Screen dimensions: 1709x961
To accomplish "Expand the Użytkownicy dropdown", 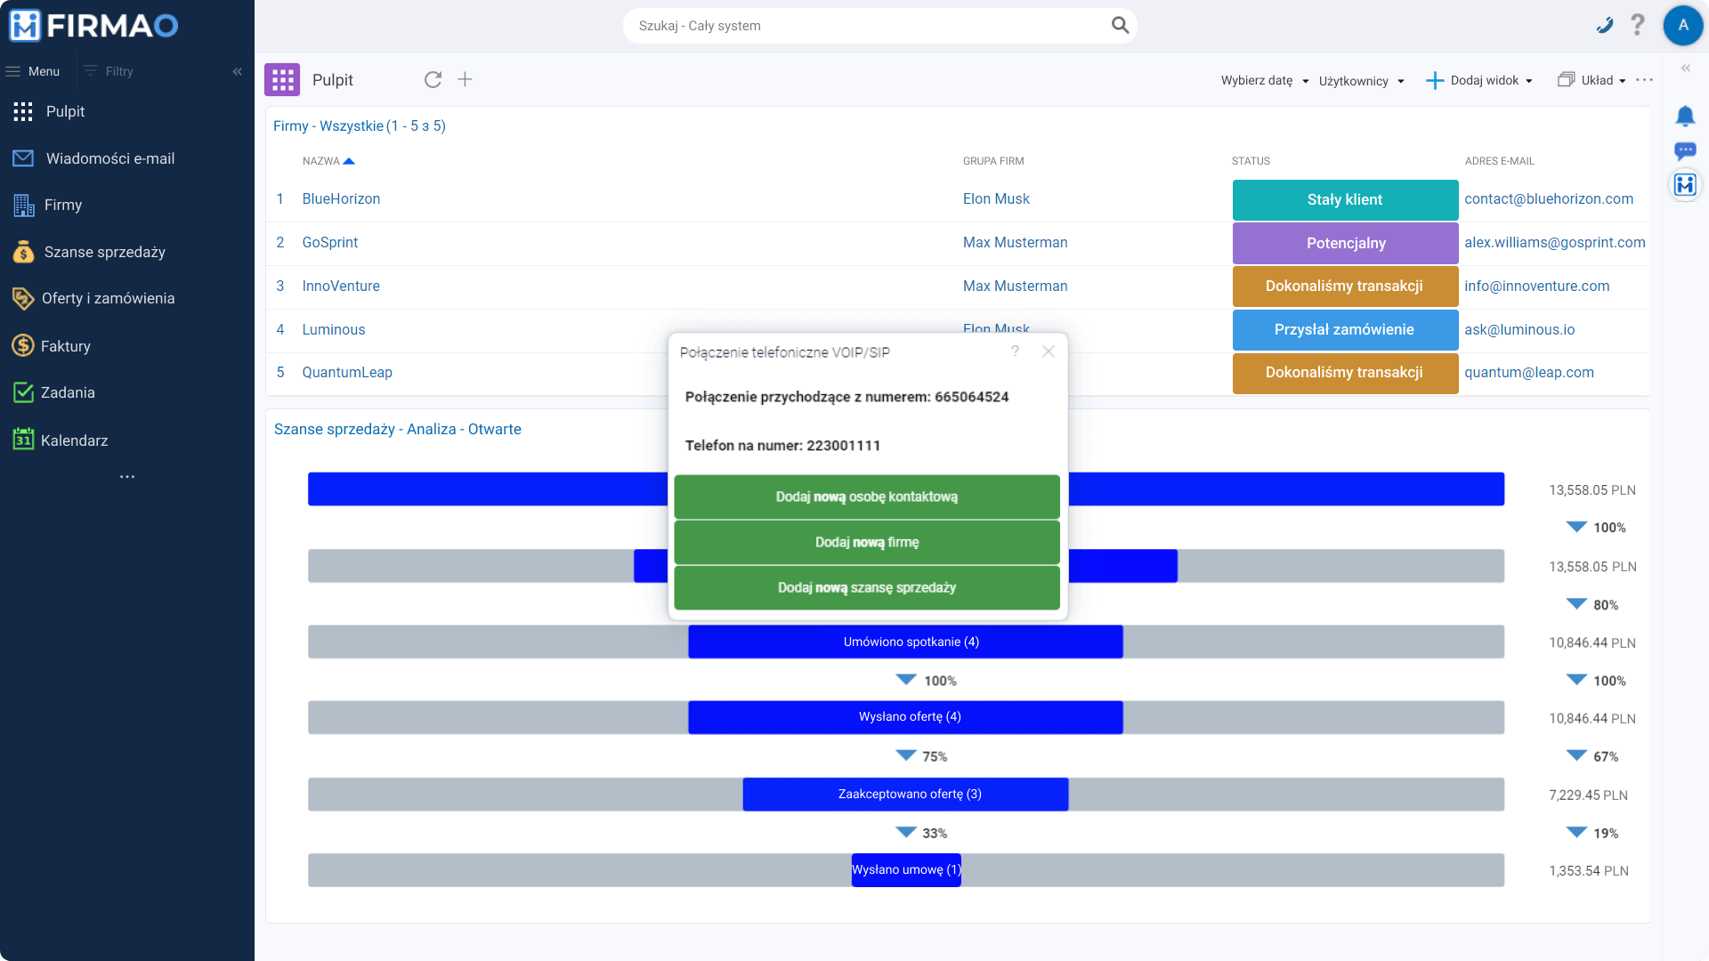I will tap(1361, 81).
